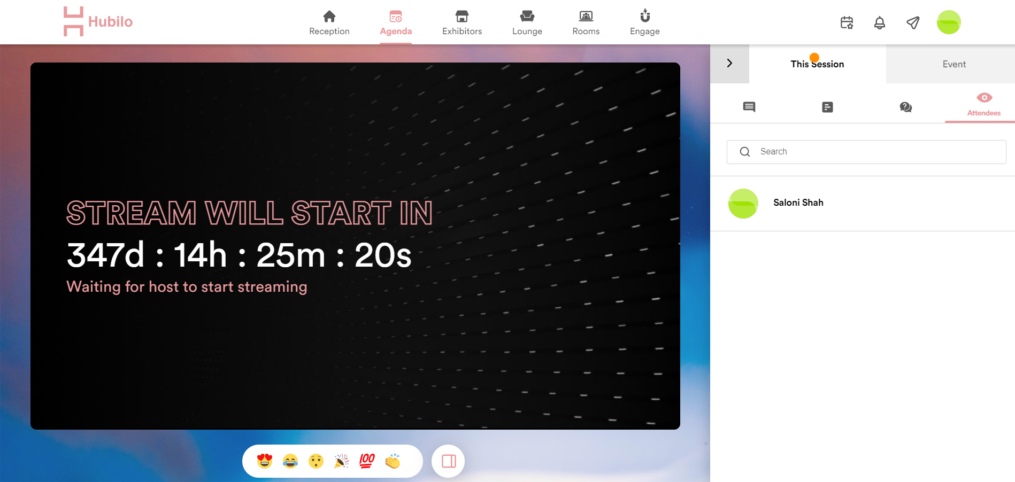Send surprised face emoji reaction
The width and height of the screenshot is (1015, 482).
tap(316, 461)
